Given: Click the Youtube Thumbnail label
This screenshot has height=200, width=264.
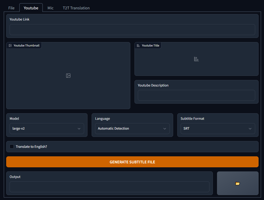Looking at the screenshot, I should pyautogui.click(x=26, y=45).
